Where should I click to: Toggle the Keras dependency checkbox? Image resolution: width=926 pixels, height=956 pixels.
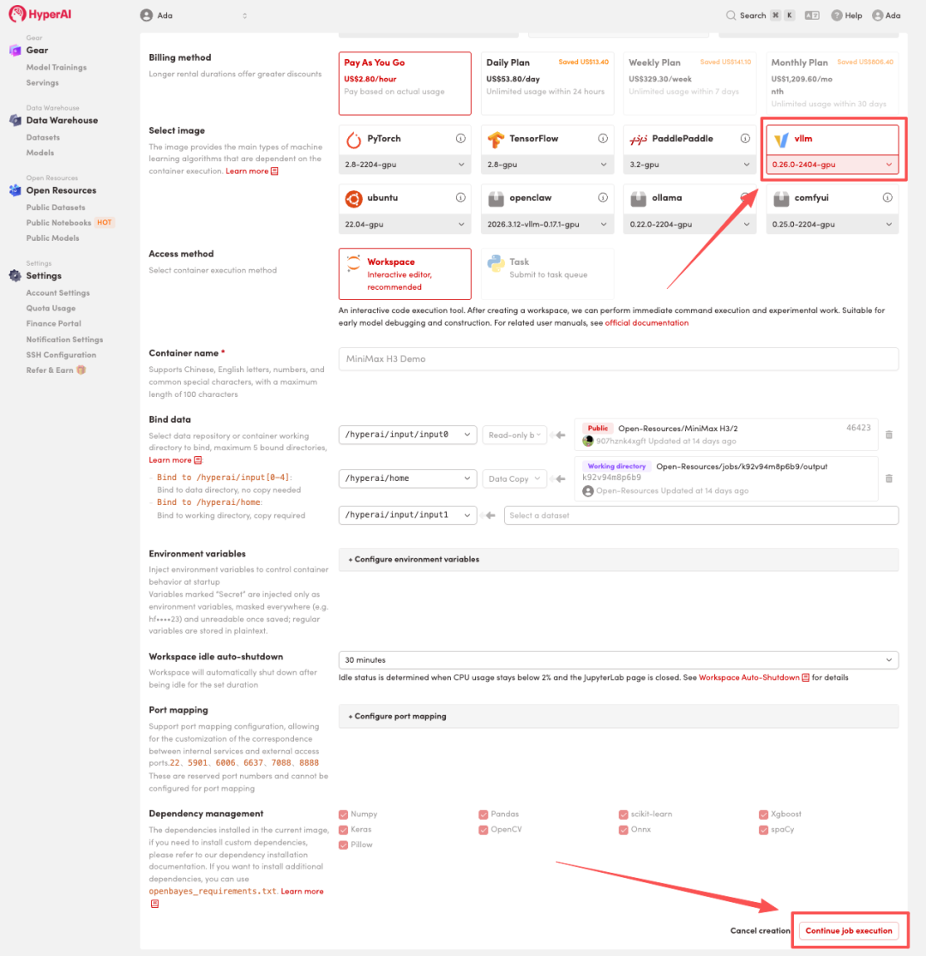point(343,830)
